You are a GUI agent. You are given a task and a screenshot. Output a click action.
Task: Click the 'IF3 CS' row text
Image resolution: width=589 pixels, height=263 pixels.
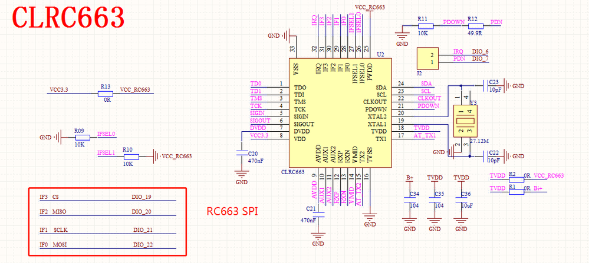(50, 197)
